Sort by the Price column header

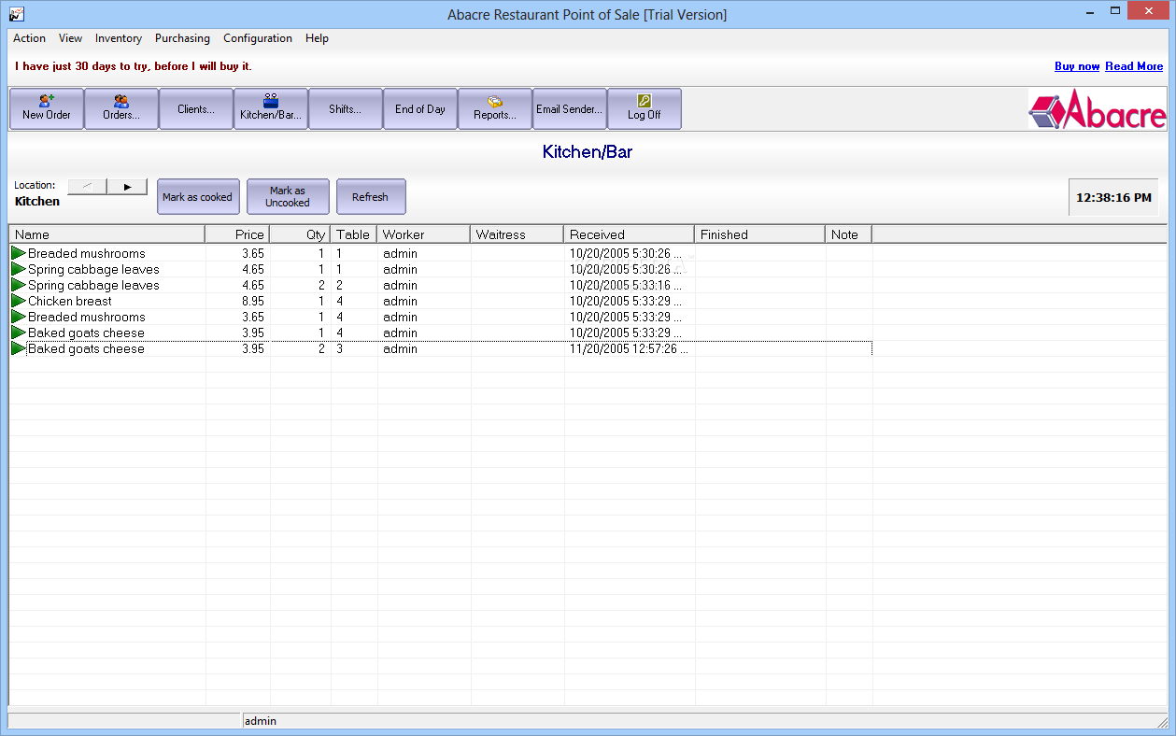[238, 234]
